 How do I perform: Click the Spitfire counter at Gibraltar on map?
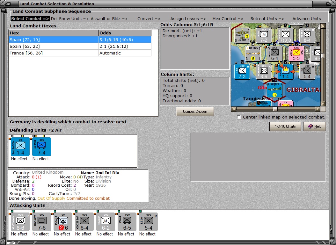(274, 90)
